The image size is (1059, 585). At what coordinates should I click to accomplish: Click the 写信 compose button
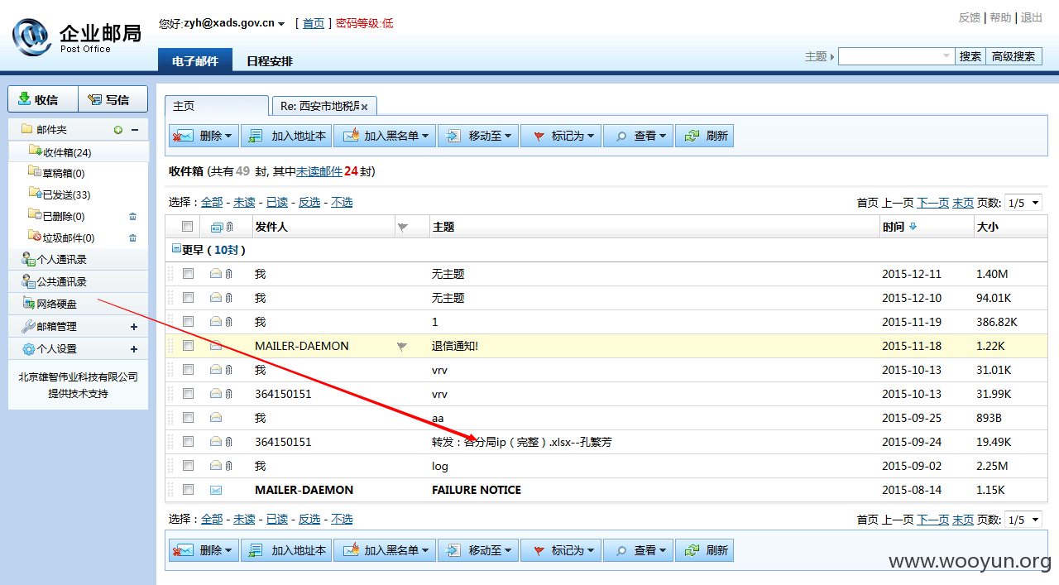point(113,99)
